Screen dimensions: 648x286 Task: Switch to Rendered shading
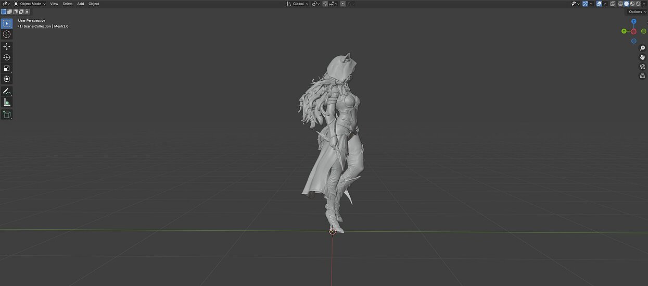[638, 4]
